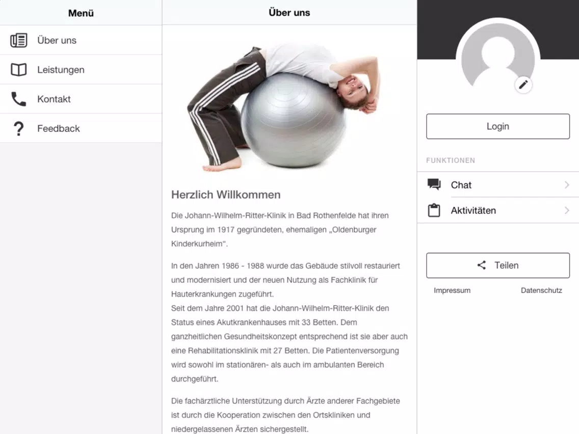
Task: Click the Login button
Action: pos(498,126)
